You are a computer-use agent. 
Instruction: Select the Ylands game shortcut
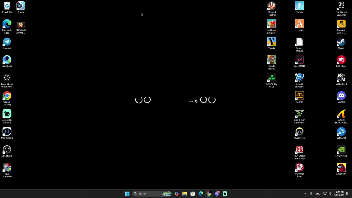(x=271, y=43)
